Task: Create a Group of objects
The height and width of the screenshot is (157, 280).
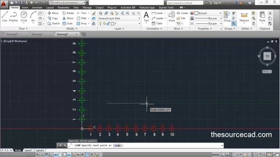Action: (227, 17)
